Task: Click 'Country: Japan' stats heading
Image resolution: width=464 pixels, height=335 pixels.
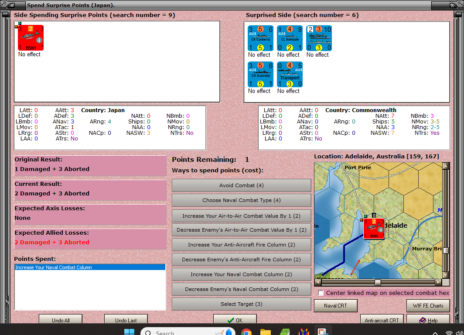Action: tap(102, 110)
